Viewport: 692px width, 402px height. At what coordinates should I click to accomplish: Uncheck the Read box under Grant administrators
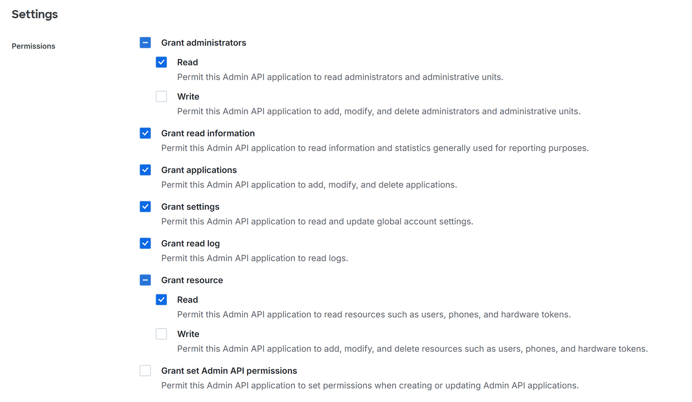point(161,62)
